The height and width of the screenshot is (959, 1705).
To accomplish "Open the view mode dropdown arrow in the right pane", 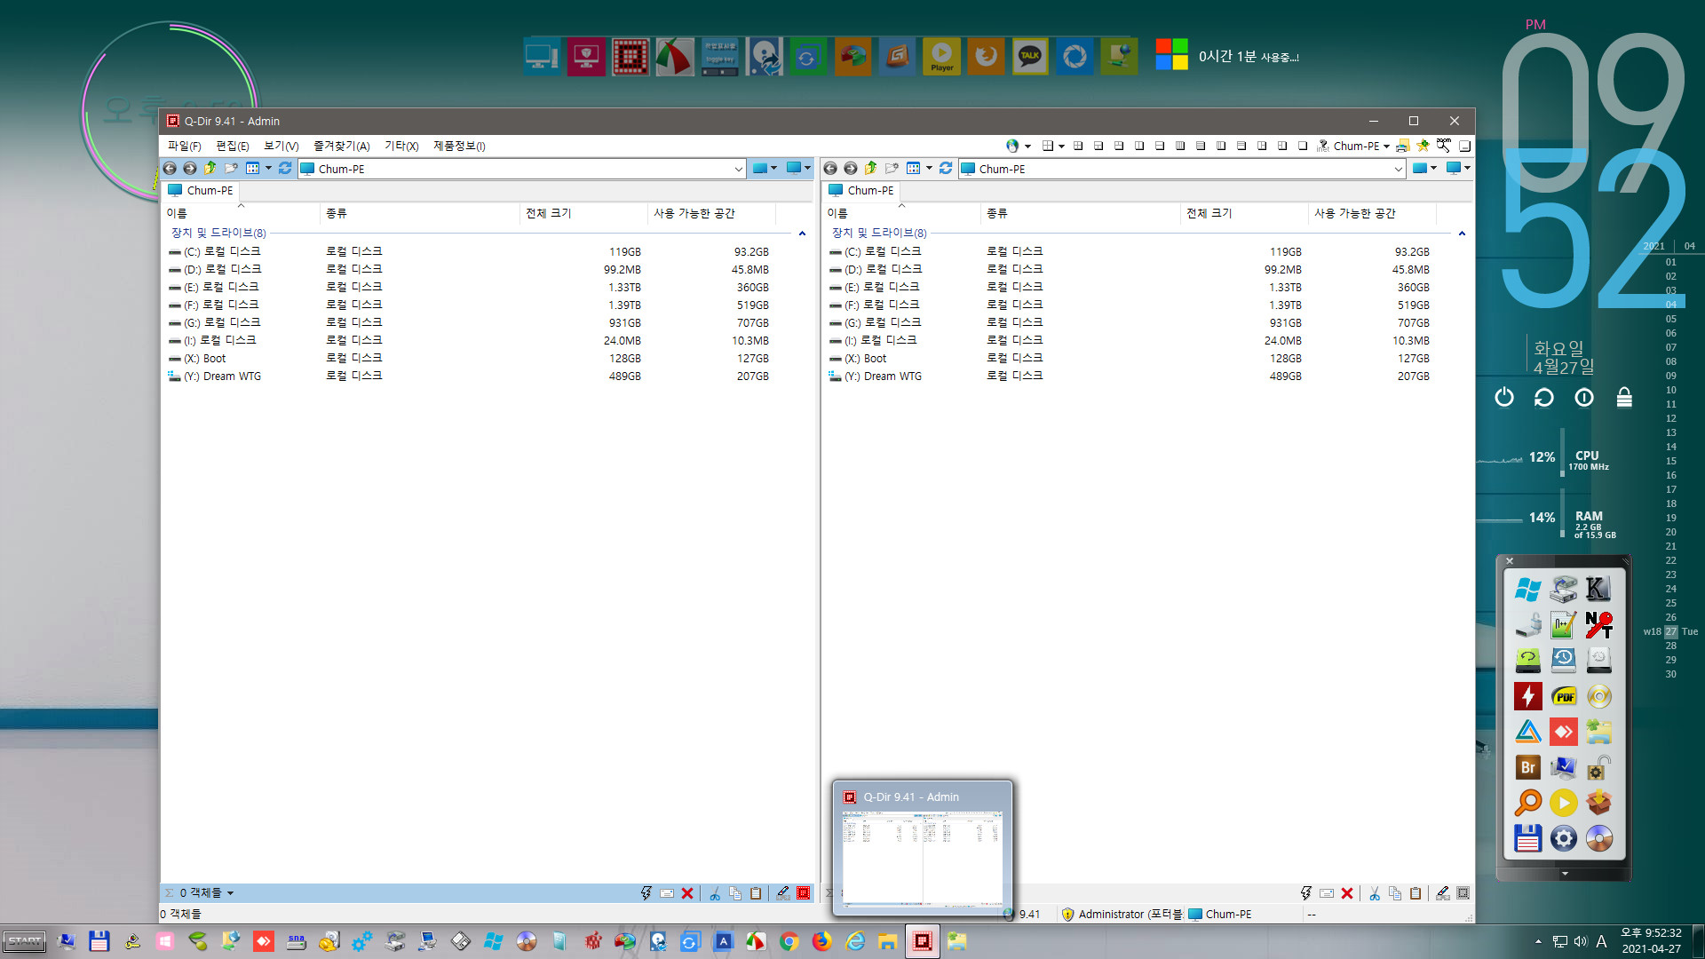I will tap(929, 169).
